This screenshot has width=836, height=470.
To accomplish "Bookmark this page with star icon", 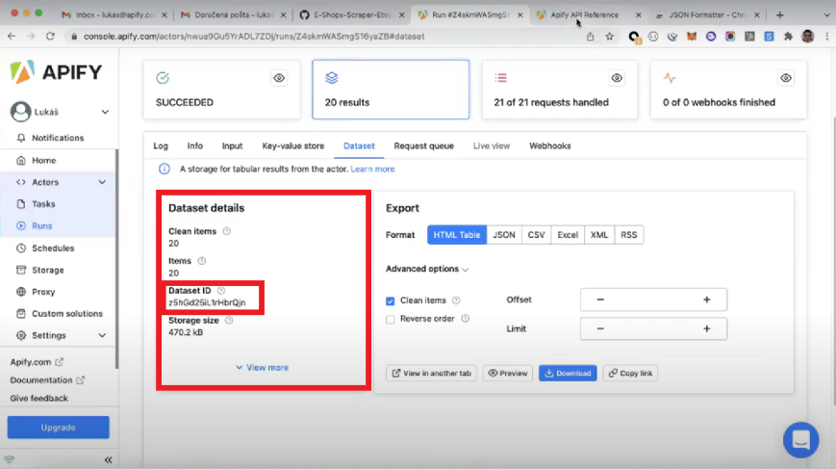I will click(609, 37).
